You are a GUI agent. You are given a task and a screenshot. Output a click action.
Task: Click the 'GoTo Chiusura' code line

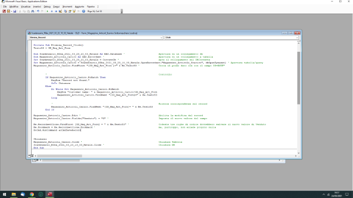coord(61,83)
